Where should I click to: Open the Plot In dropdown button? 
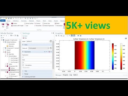[7, 26]
